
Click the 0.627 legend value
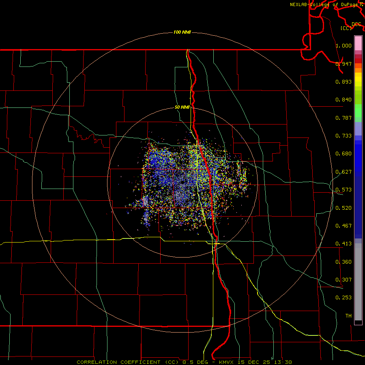[x=344, y=172]
